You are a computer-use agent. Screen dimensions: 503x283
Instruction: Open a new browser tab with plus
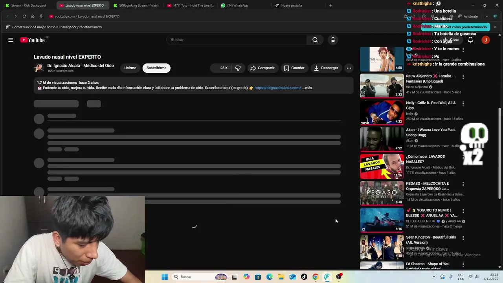coord(330,6)
